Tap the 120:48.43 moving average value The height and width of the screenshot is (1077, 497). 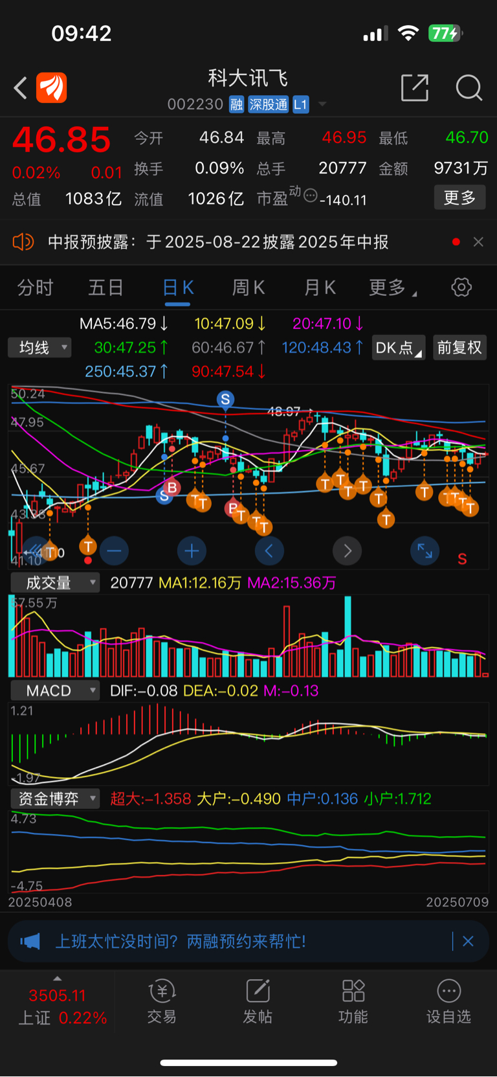click(x=322, y=348)
